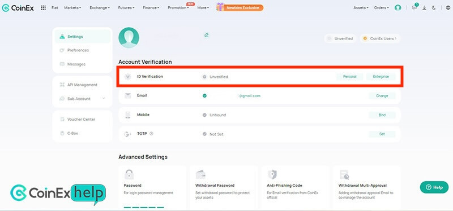The height and width of the screenshot is (211, 453).
Task: Click the Multi-Approval document icon
Action: click(344, 174)
